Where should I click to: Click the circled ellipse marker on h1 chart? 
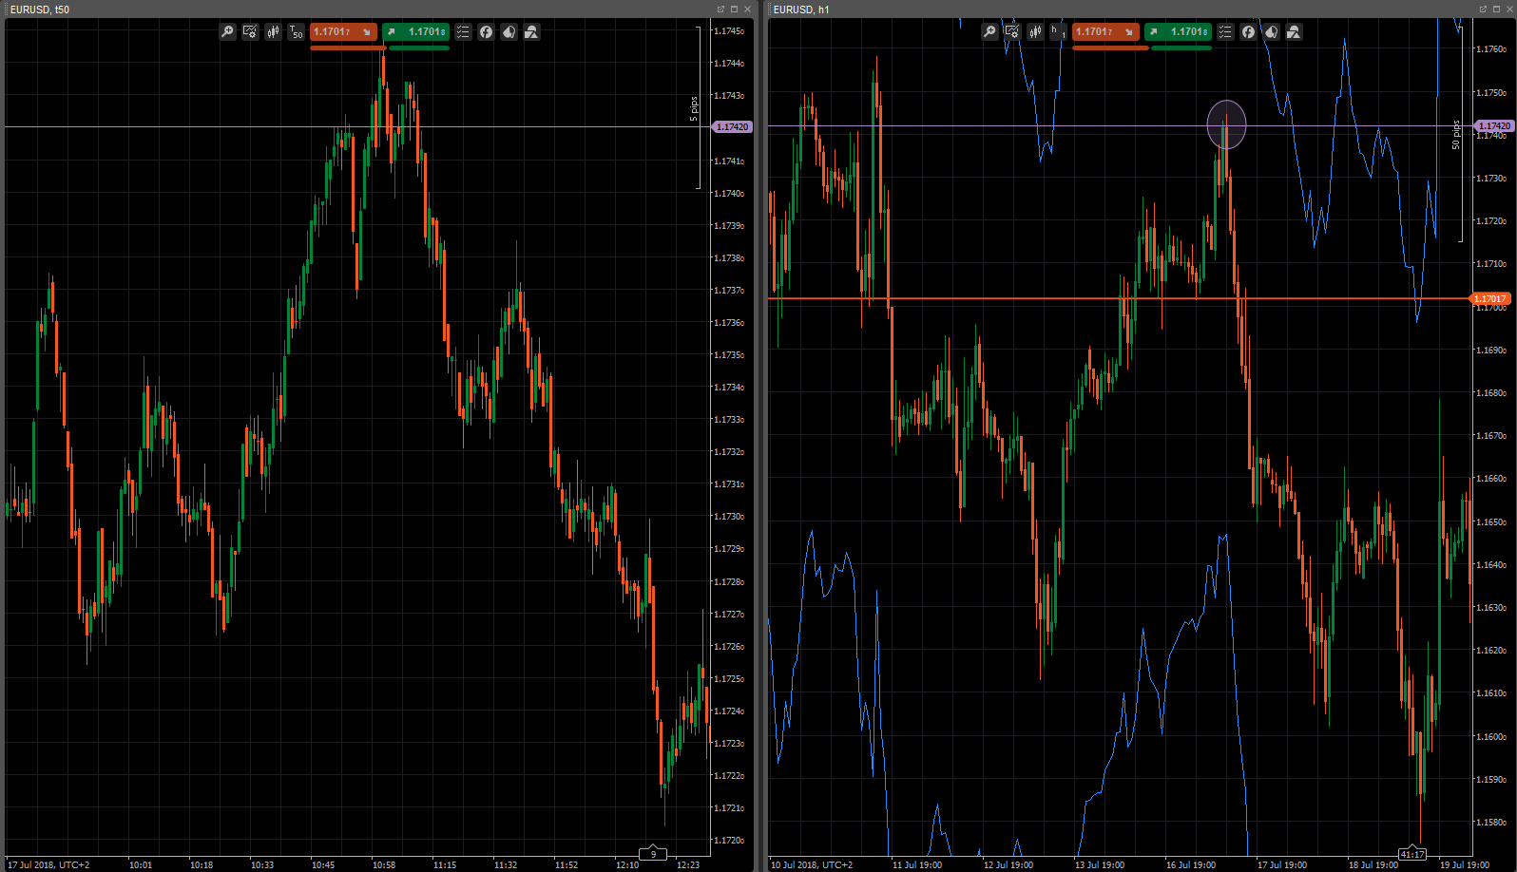[1226, 124]
